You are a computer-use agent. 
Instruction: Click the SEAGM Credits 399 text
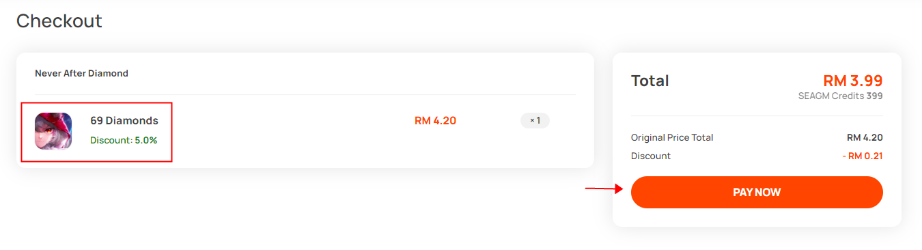coord(840,96)
